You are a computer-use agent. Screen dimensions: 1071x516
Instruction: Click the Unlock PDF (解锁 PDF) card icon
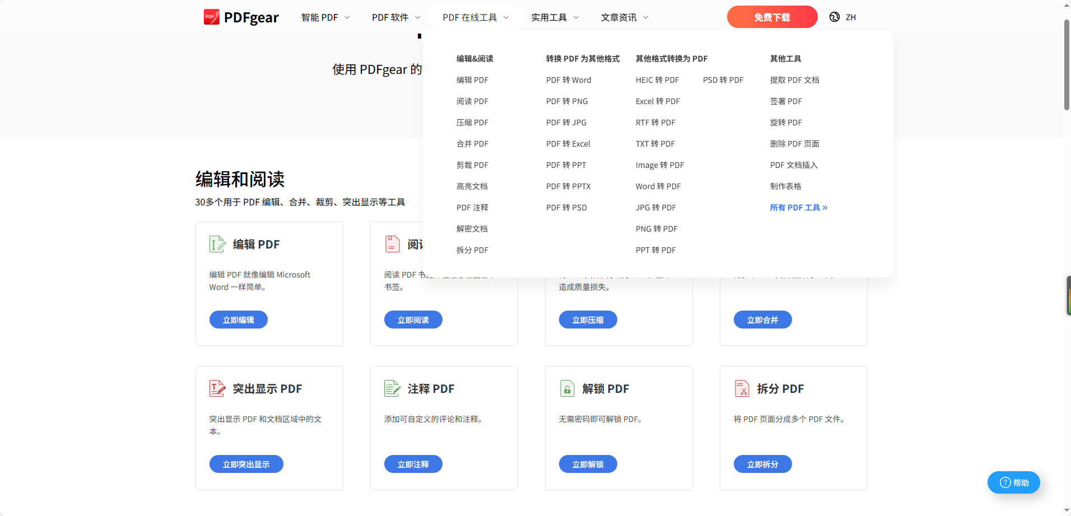click(567, 388)
